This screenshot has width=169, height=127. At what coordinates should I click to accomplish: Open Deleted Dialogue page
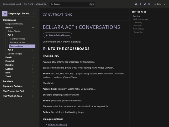15,54
